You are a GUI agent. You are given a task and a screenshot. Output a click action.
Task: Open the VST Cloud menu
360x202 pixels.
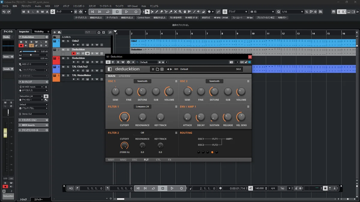[132, 6]
